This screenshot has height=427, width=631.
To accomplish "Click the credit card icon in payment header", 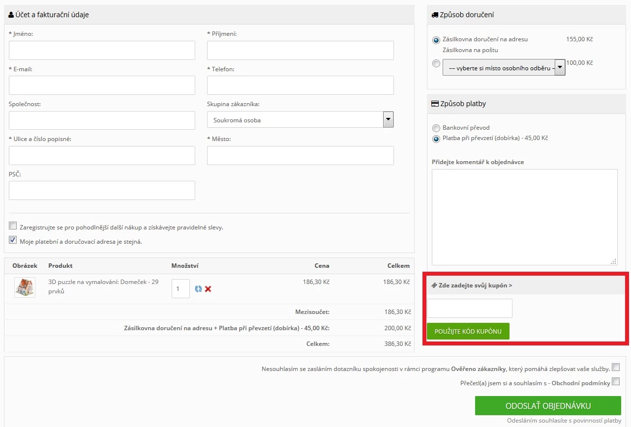I will coord(435,104).
